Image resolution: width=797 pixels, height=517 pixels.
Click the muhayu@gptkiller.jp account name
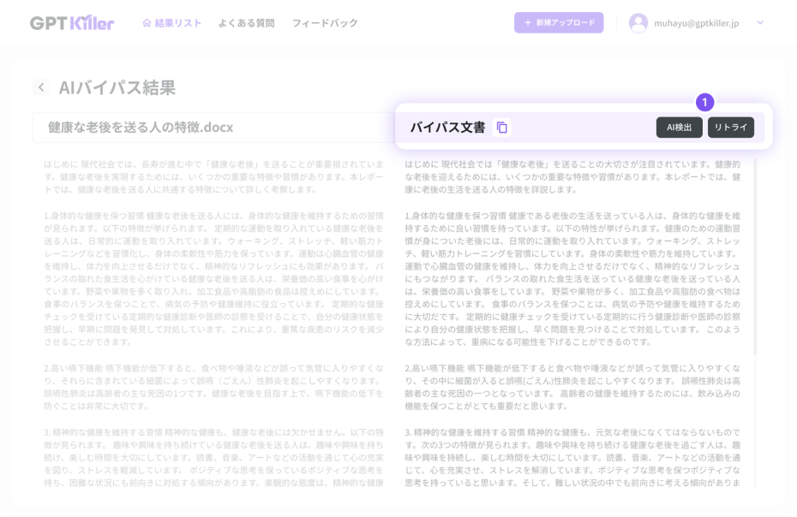pos(697,23)
